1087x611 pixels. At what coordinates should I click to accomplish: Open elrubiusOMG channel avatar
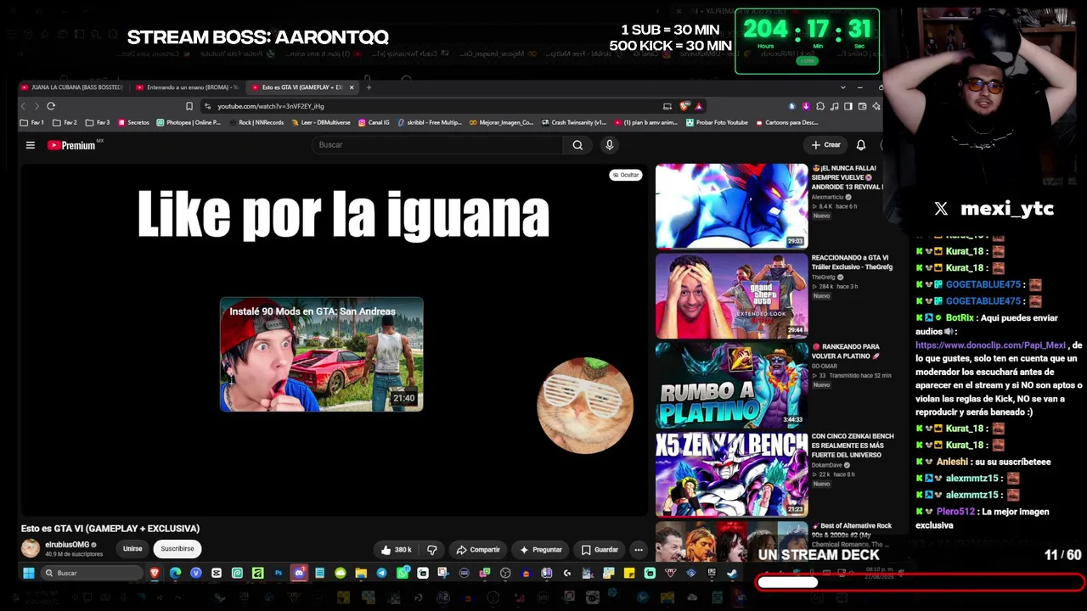(x=31, y=548)
